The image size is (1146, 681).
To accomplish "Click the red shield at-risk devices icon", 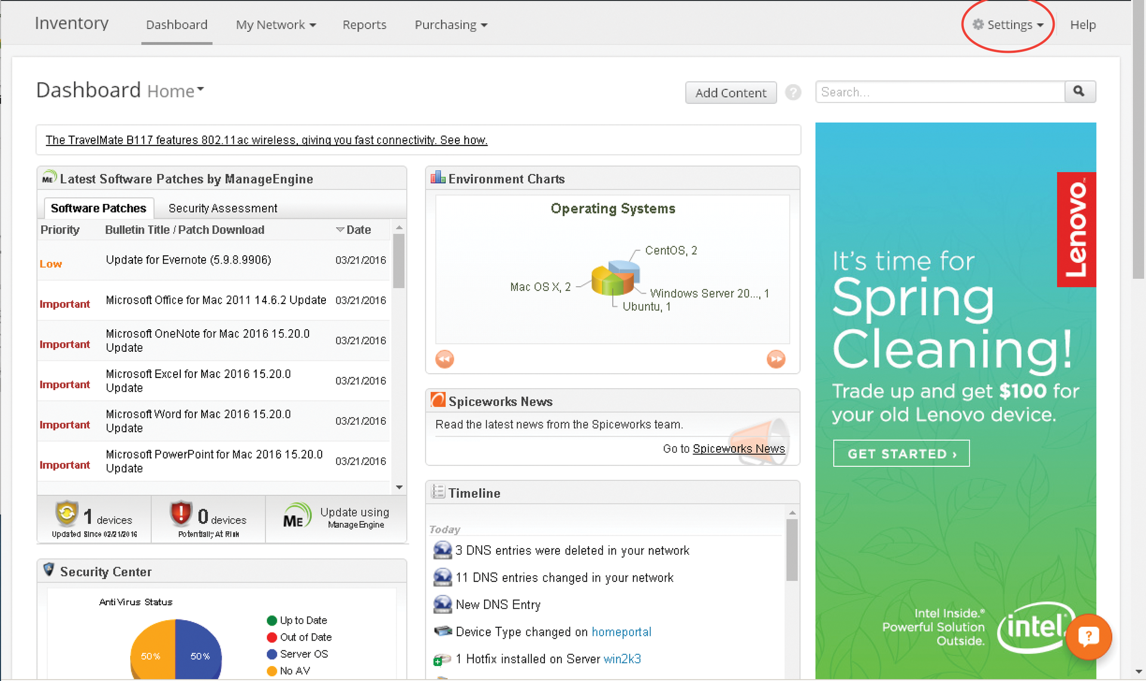I will (x=180, y=513).
